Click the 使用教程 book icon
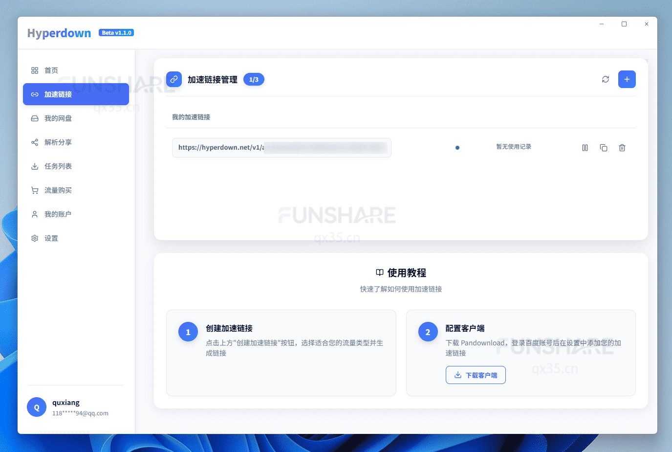Image resolution: width=672 pixels, height=452 pixels. click(380, 272)
